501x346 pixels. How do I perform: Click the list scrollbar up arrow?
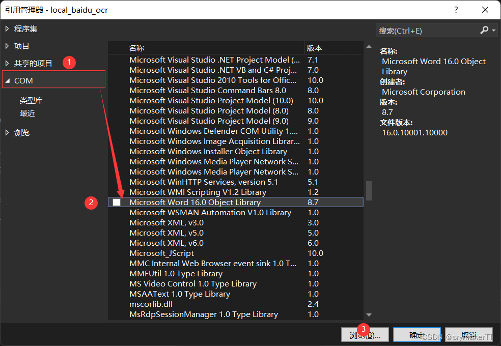[369, 47]
